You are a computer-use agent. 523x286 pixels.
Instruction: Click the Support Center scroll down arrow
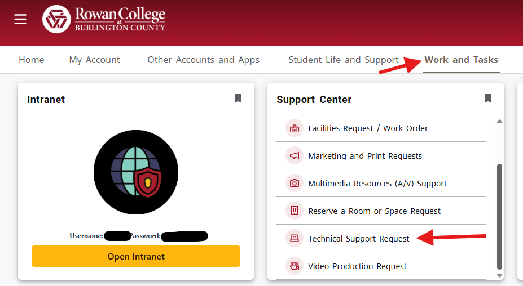[499, 275]
